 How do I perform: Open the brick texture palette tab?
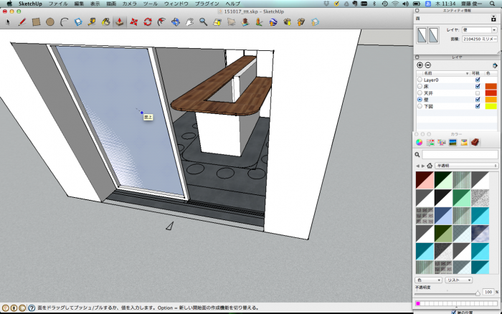tap(474, 142)
